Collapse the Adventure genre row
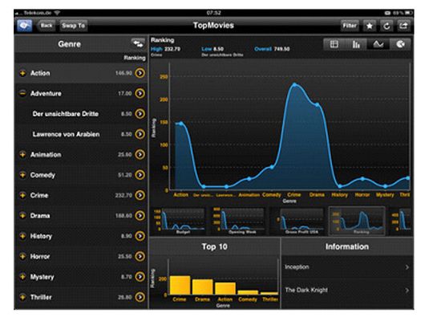Image resolution: width=433 pixels, height=317 pixels. [22, 93]
